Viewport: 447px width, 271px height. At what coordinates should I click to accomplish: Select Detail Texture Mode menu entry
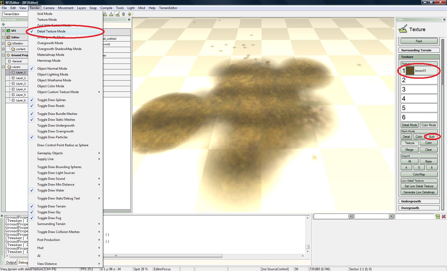[65, 31]
